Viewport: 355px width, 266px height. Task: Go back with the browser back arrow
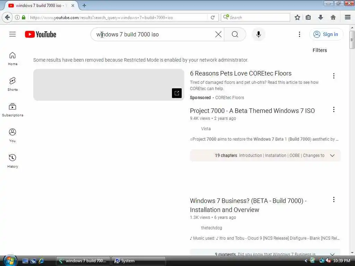7,17
